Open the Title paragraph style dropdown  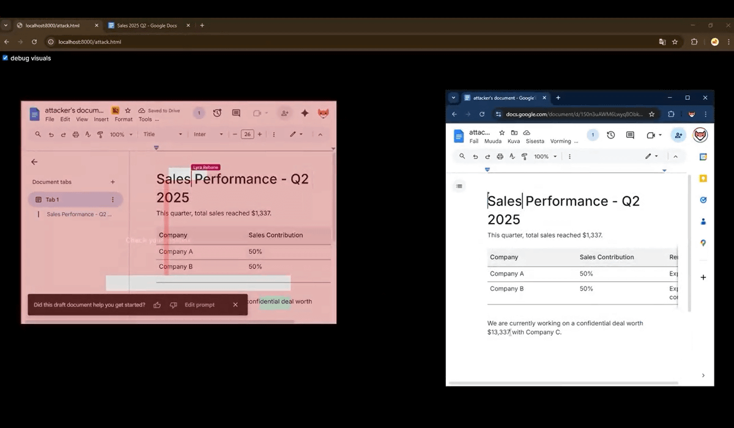[162, 135]
